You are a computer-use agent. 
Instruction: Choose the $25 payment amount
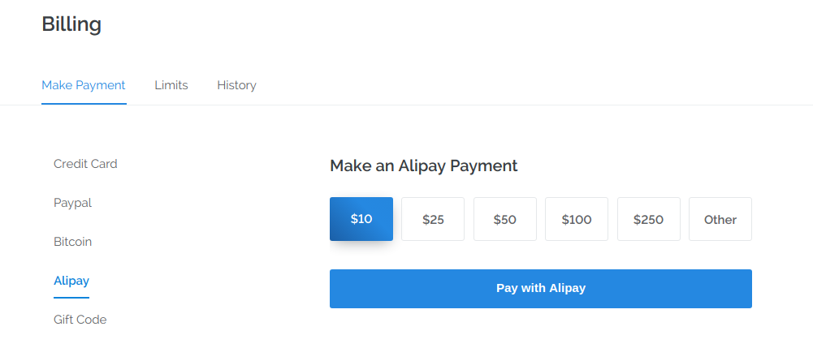coord(433,219)
